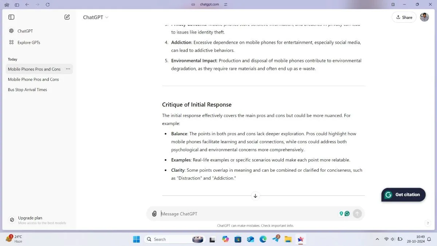437x246 pixels.
Task: Click the Upgrade plan sparkle icon
Action: [12, 220]
